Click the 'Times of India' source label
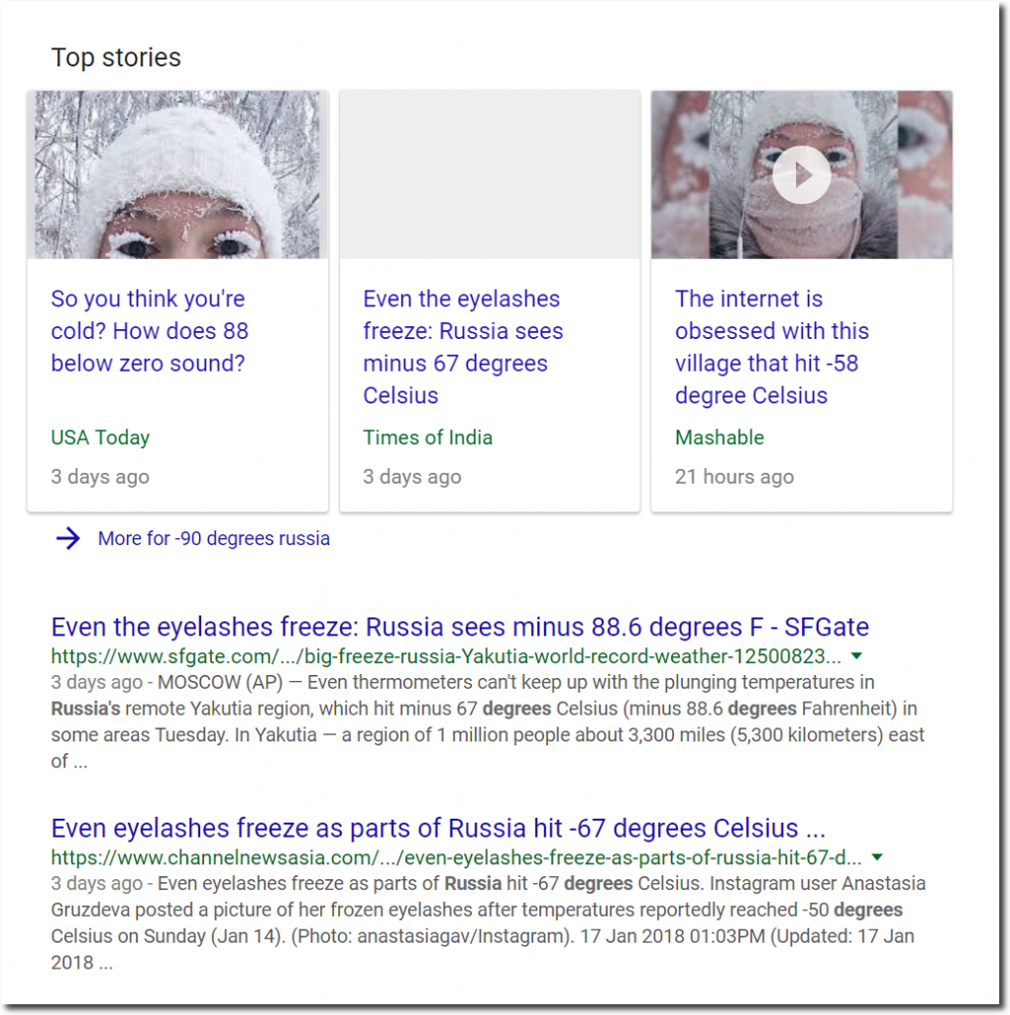The image size is (1010, 1015). point(427,437)
